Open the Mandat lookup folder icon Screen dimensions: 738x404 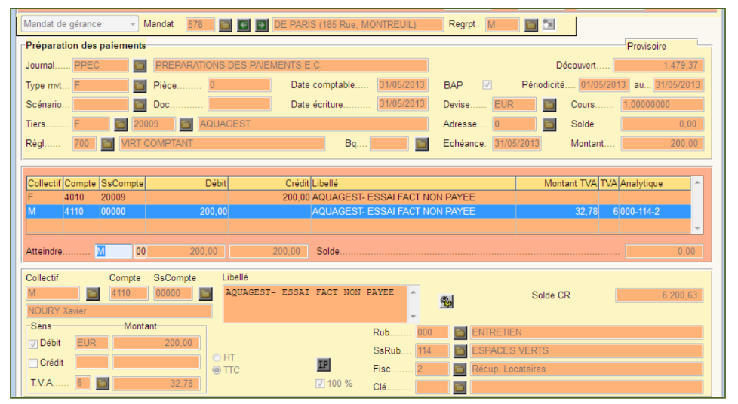click(x=226, y=25)
